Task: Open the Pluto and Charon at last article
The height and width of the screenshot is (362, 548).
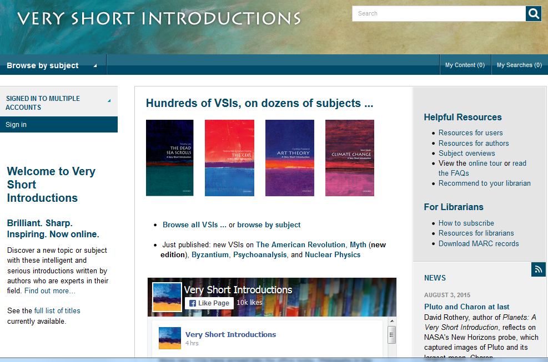Action: [x=466, y=307]
